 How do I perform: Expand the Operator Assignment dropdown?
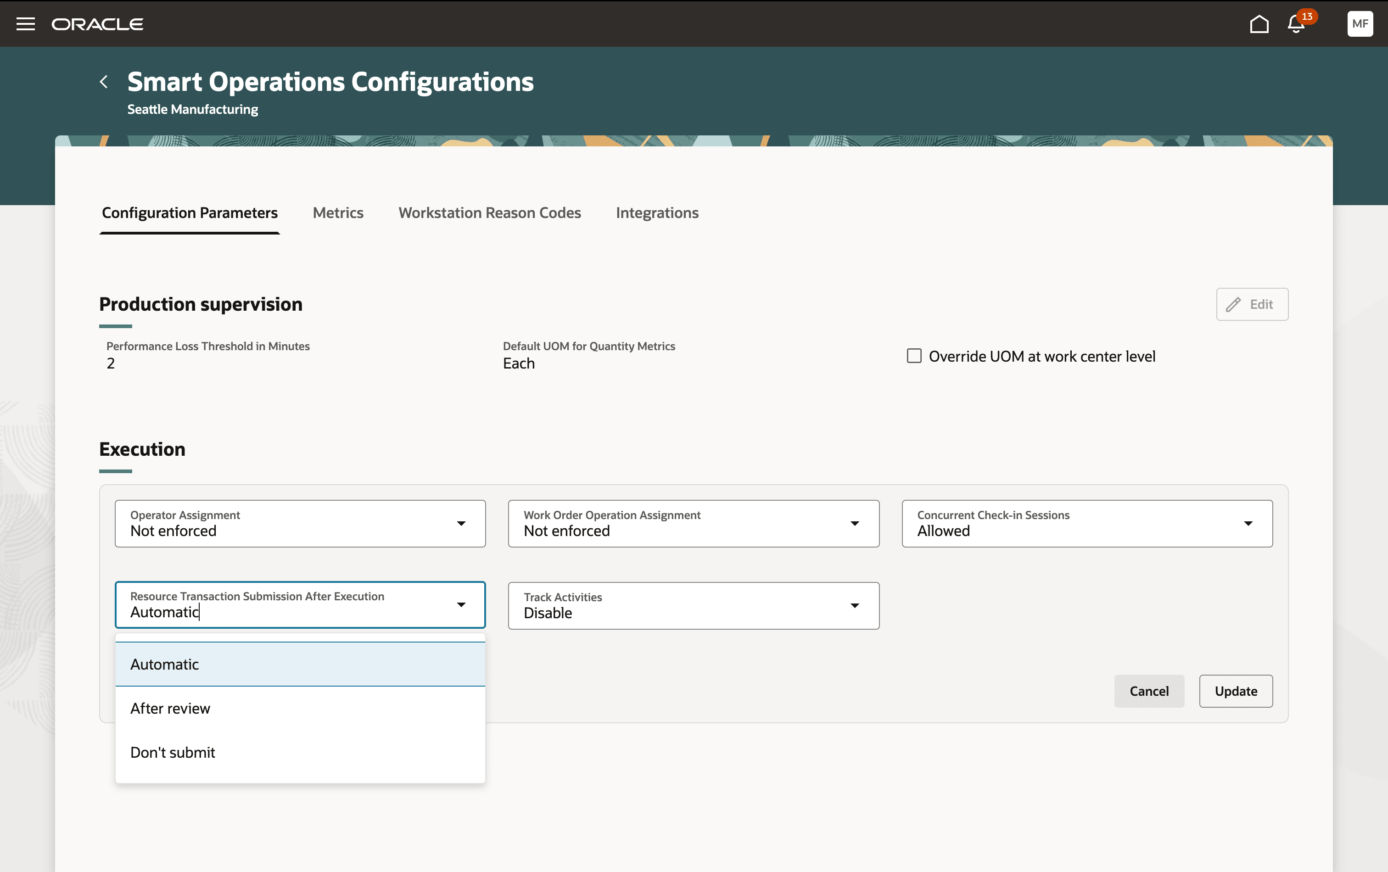point(461,523)
